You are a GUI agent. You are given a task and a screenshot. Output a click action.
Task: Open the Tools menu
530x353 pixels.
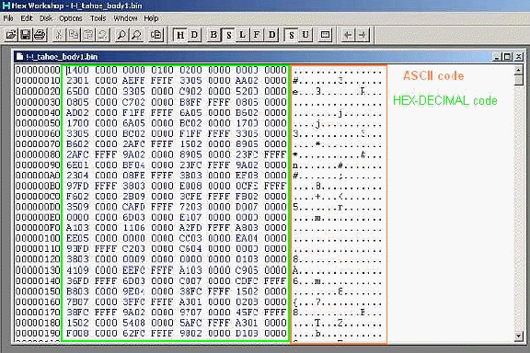[x=98, y=18]
